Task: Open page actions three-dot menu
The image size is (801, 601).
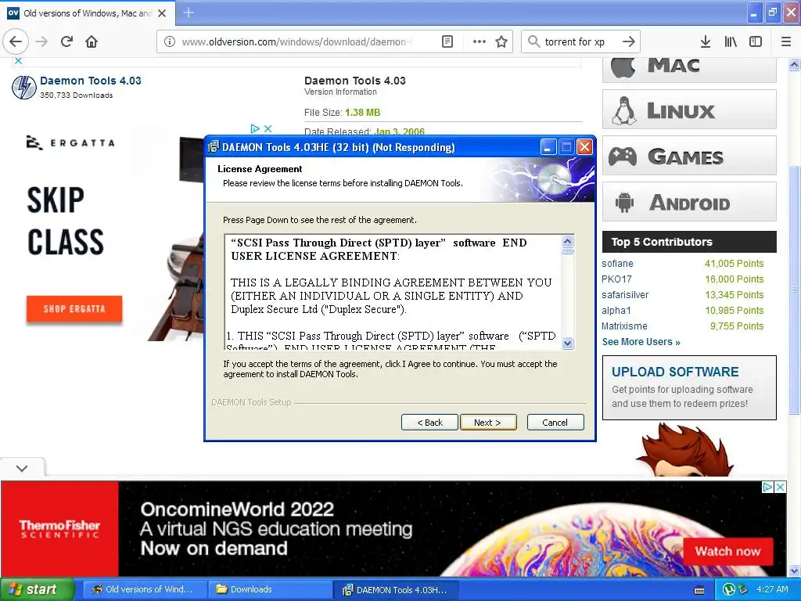Action: [480, 41]
